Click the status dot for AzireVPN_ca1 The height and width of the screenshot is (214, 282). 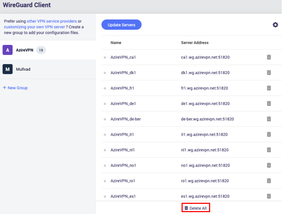[105, 57]
